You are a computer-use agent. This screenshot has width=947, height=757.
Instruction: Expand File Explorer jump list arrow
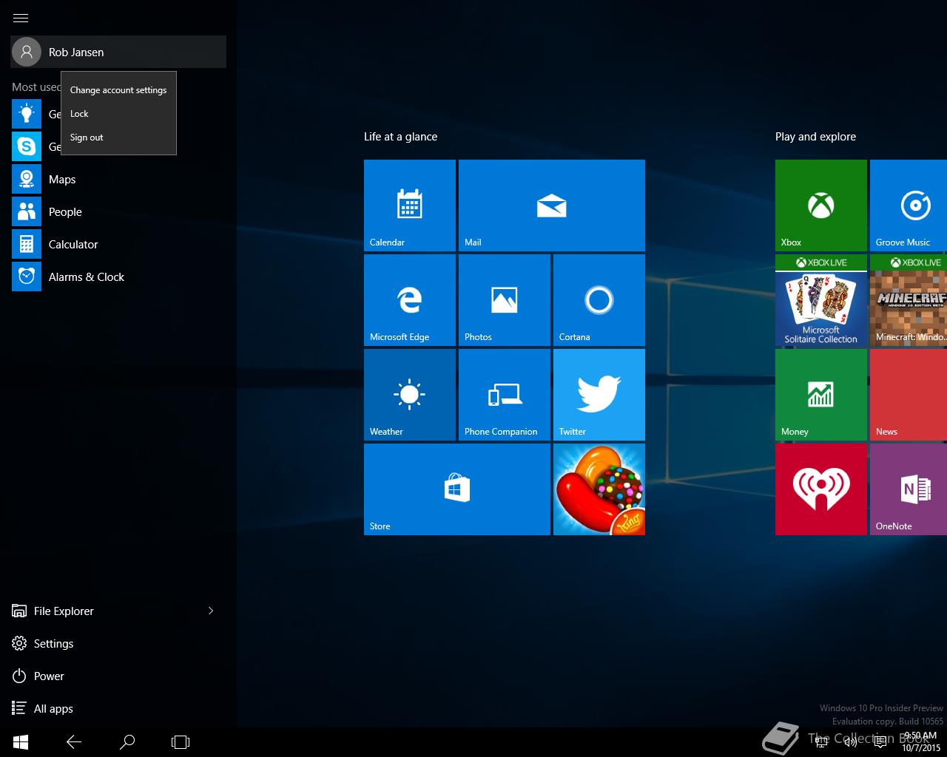click(x=211, y=611)
